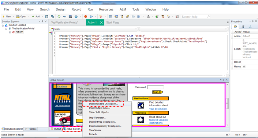Open the Add button dropdown arrow
The width and height of the screenshot is (258, 138).
(42, 16)
